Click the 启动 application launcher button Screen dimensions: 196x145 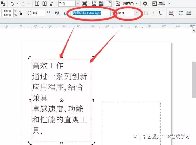click(159, 3)
